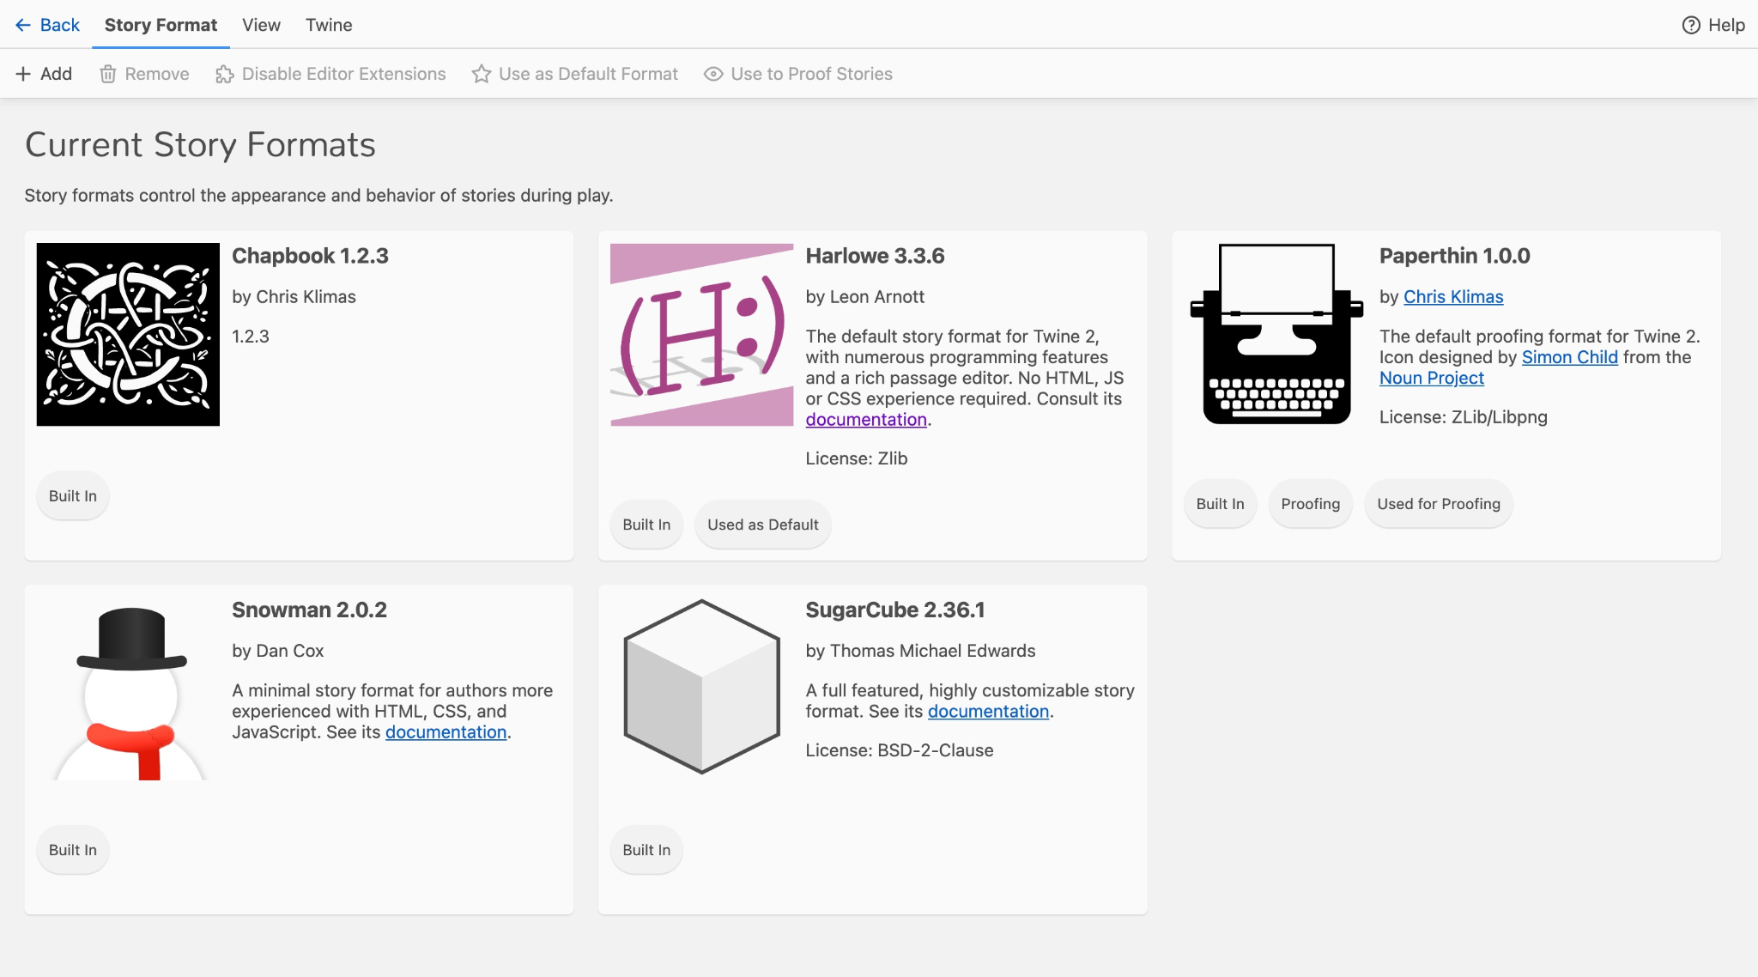1758x977 pixels.
Task: Open the Twine tab
Action: pyautogui.click(x=329, y=25)
